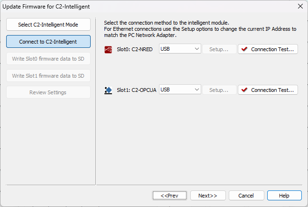
Task: Click the Slot0: C2-NRED label
Action: pos(135,49)
